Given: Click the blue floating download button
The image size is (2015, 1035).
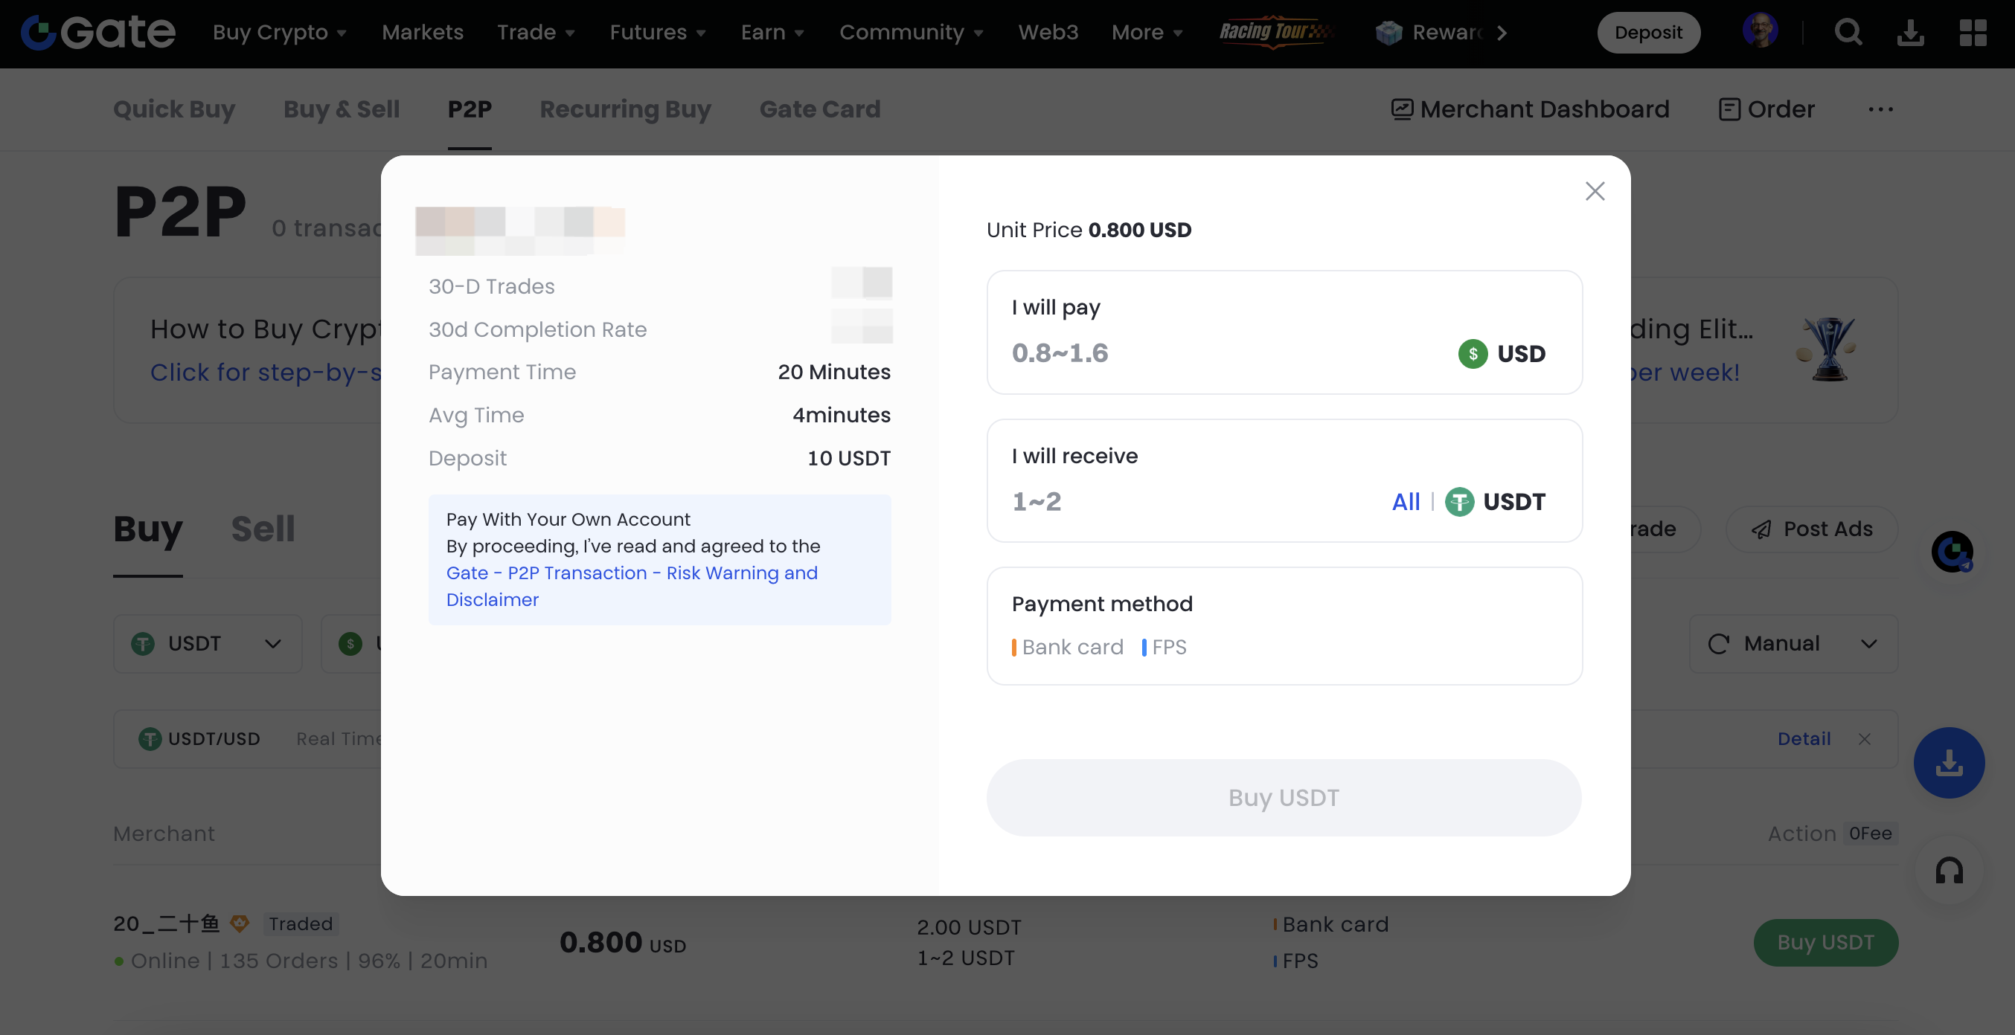Looking at the screenshot, I should point(1949,763).
